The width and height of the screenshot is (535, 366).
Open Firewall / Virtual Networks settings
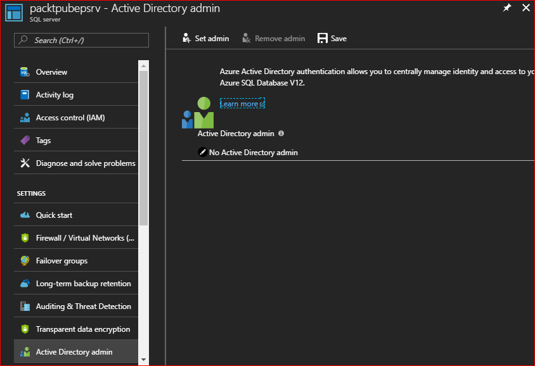coord(76,238)
